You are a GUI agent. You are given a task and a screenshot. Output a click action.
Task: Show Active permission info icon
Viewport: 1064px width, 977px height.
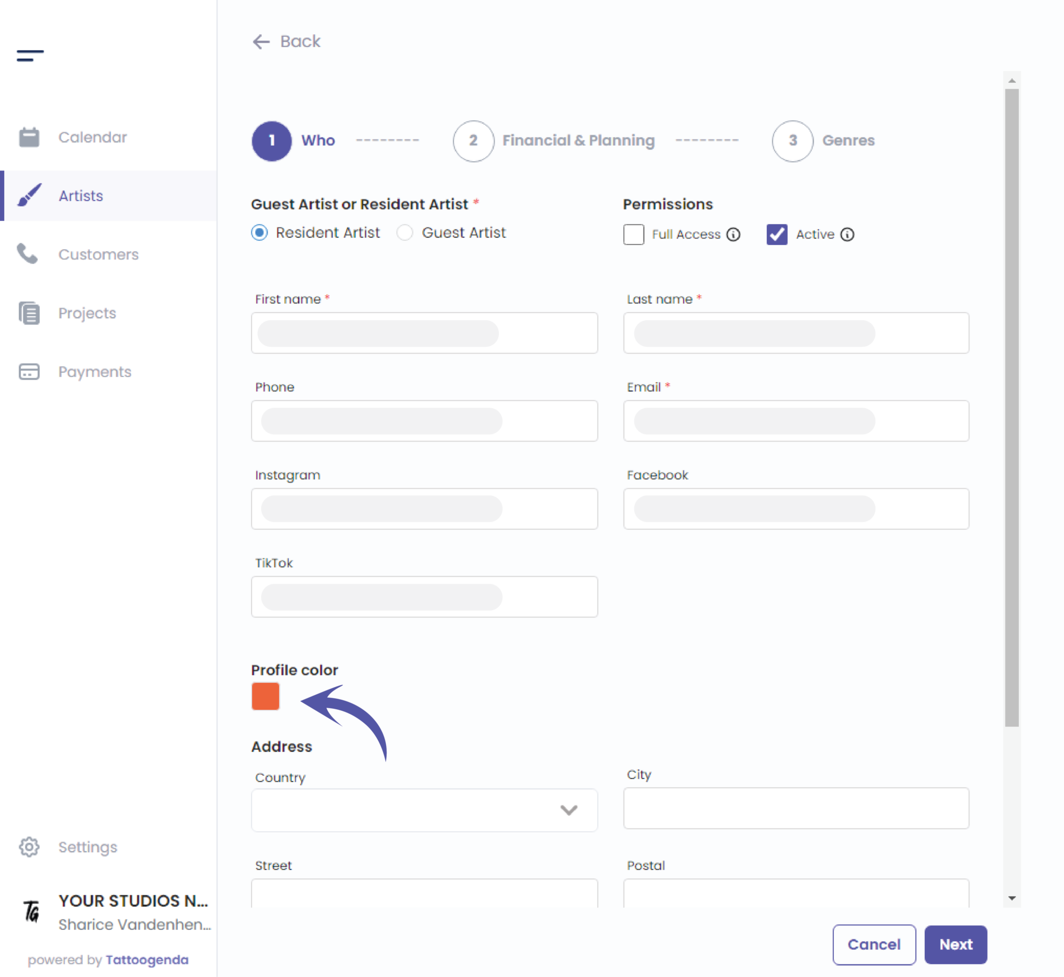(847, 234)
